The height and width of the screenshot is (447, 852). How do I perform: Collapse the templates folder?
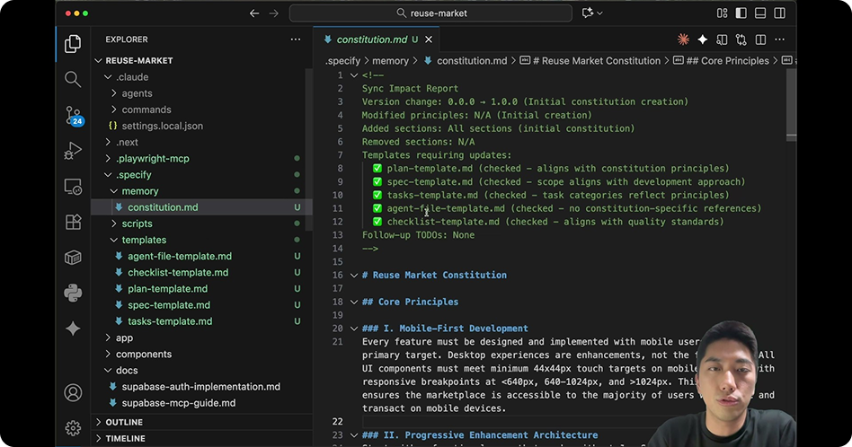(144, 240)
